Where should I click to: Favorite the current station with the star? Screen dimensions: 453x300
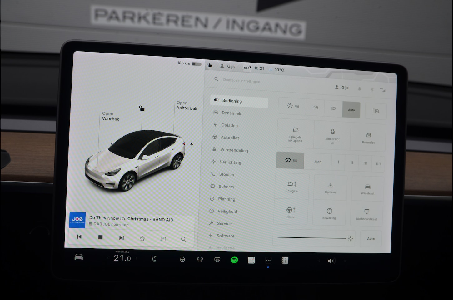tap(142, 239)
